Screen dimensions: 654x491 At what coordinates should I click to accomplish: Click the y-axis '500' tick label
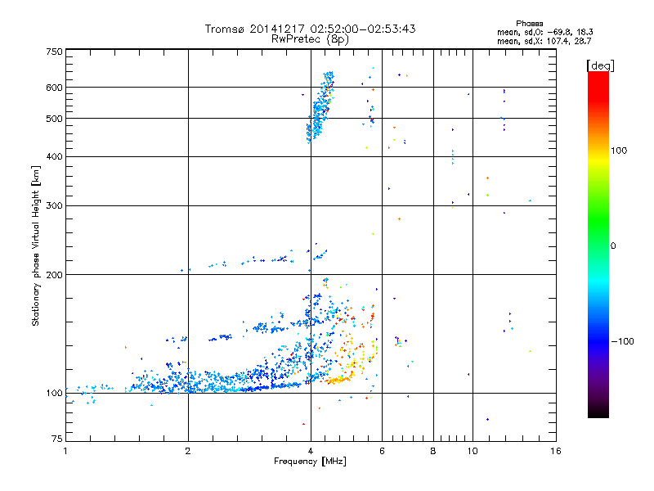pyautogui.click(x=54, y=119)
